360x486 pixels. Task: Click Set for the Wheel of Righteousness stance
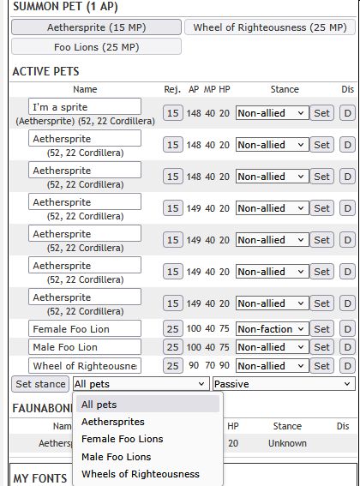click(x=322, y=366)
